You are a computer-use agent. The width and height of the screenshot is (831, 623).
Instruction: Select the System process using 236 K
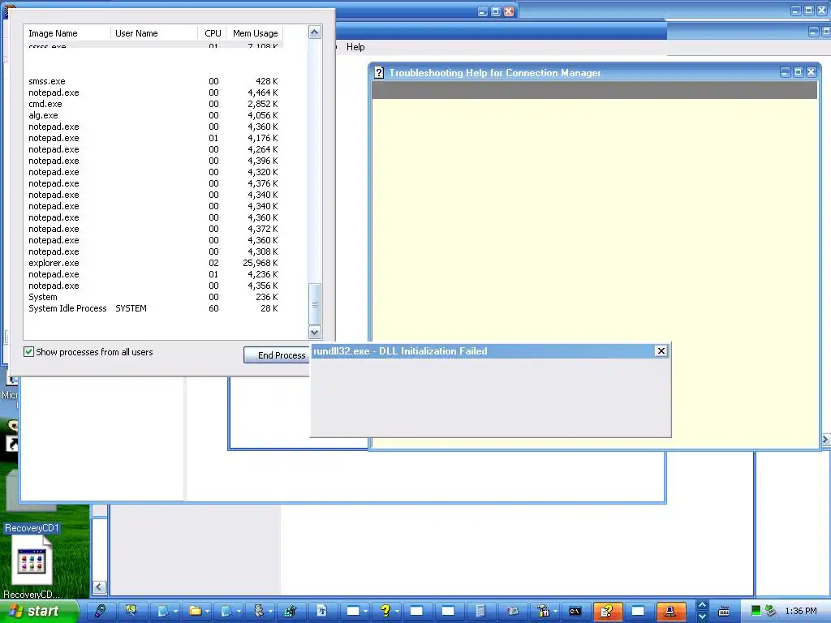pos(153,297)
